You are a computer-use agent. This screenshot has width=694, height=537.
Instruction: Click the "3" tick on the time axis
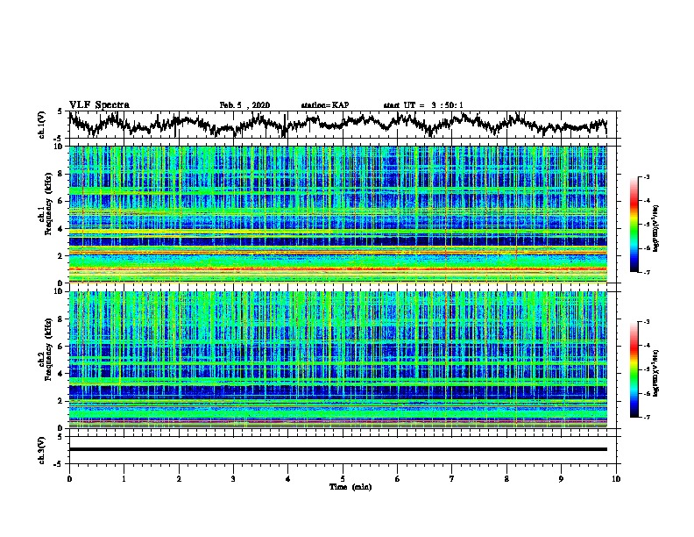(x=233, y=479)
